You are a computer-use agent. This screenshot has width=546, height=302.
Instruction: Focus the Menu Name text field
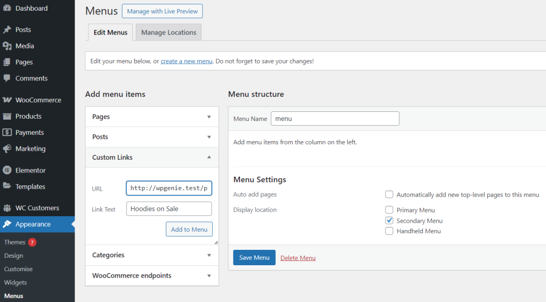coord(335,119)
